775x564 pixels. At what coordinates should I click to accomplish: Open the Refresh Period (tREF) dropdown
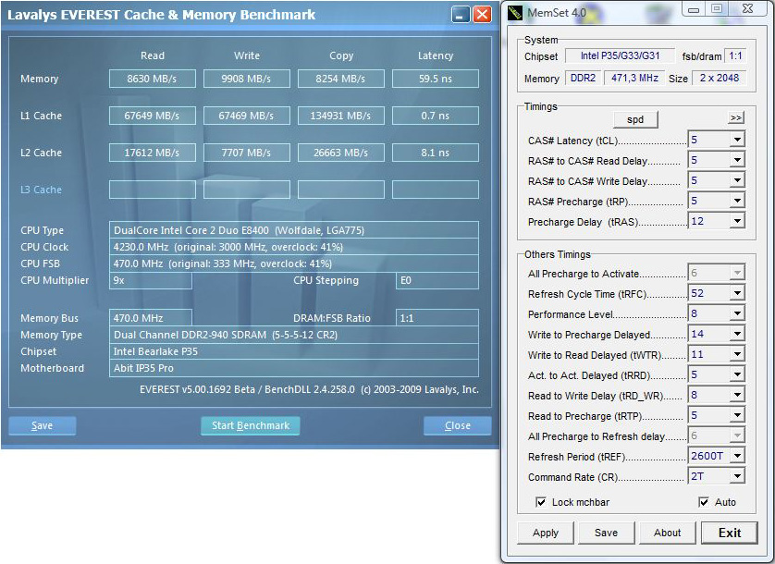pos(737,456)
